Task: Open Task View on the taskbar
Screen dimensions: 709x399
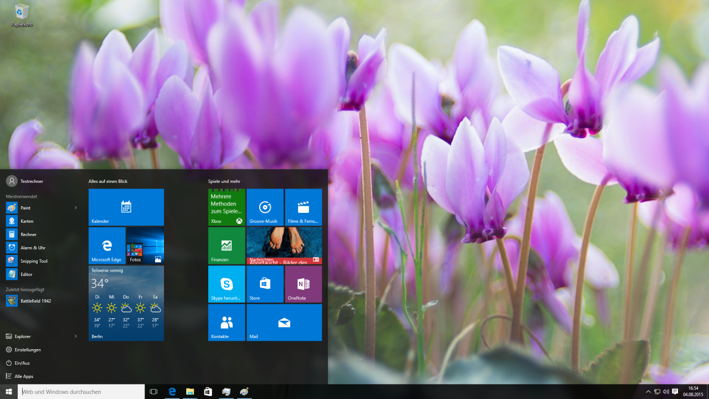Action: pyautogui.click(x=153, y=392)
